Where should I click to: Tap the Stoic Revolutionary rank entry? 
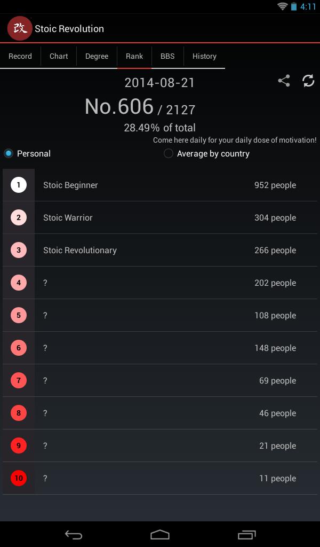pyautogui.click(x=160, y=251)
